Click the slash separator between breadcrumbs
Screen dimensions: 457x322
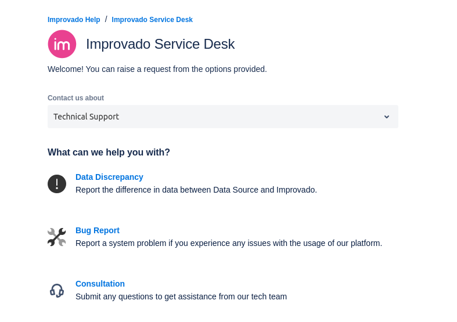pos(106,19)
